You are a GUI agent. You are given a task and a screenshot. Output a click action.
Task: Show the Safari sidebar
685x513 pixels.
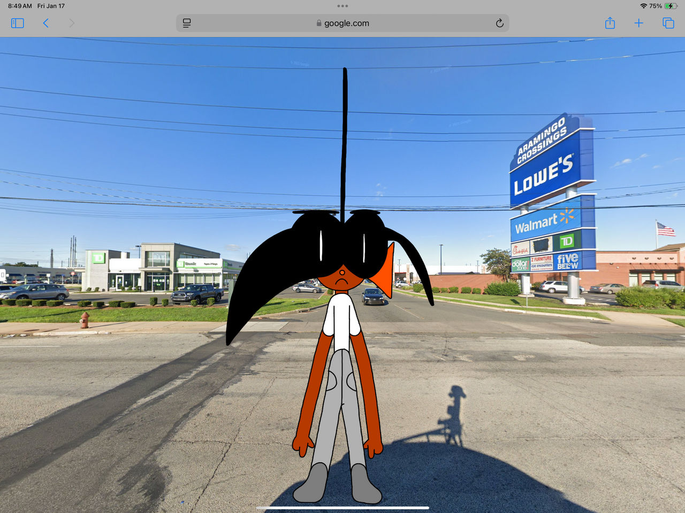tap(18, 23)
